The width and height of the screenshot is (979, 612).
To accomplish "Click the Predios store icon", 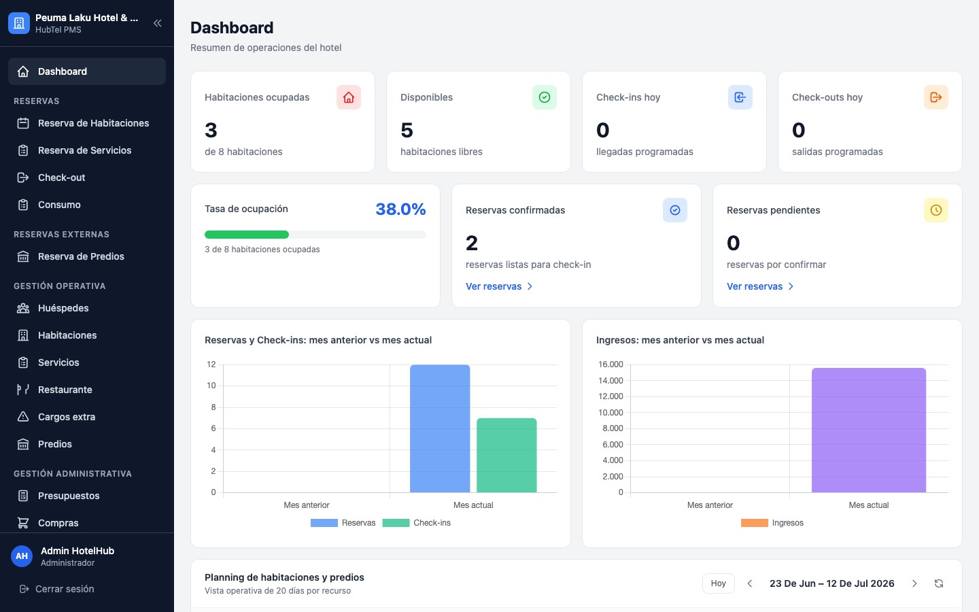I will 23,444.
